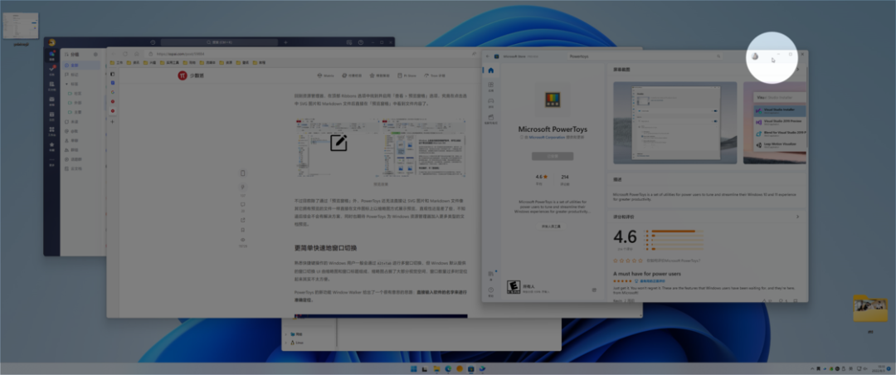The width and height of the screenshot is (896, 375).
Task: Open Team in the sspai navigation
Action: 435,75
